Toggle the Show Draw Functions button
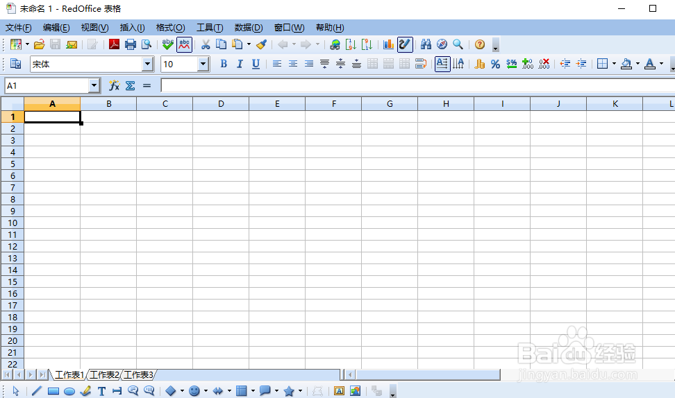Image resolution: width=675 pixels, height=398 pixels. tap(405, 44)
